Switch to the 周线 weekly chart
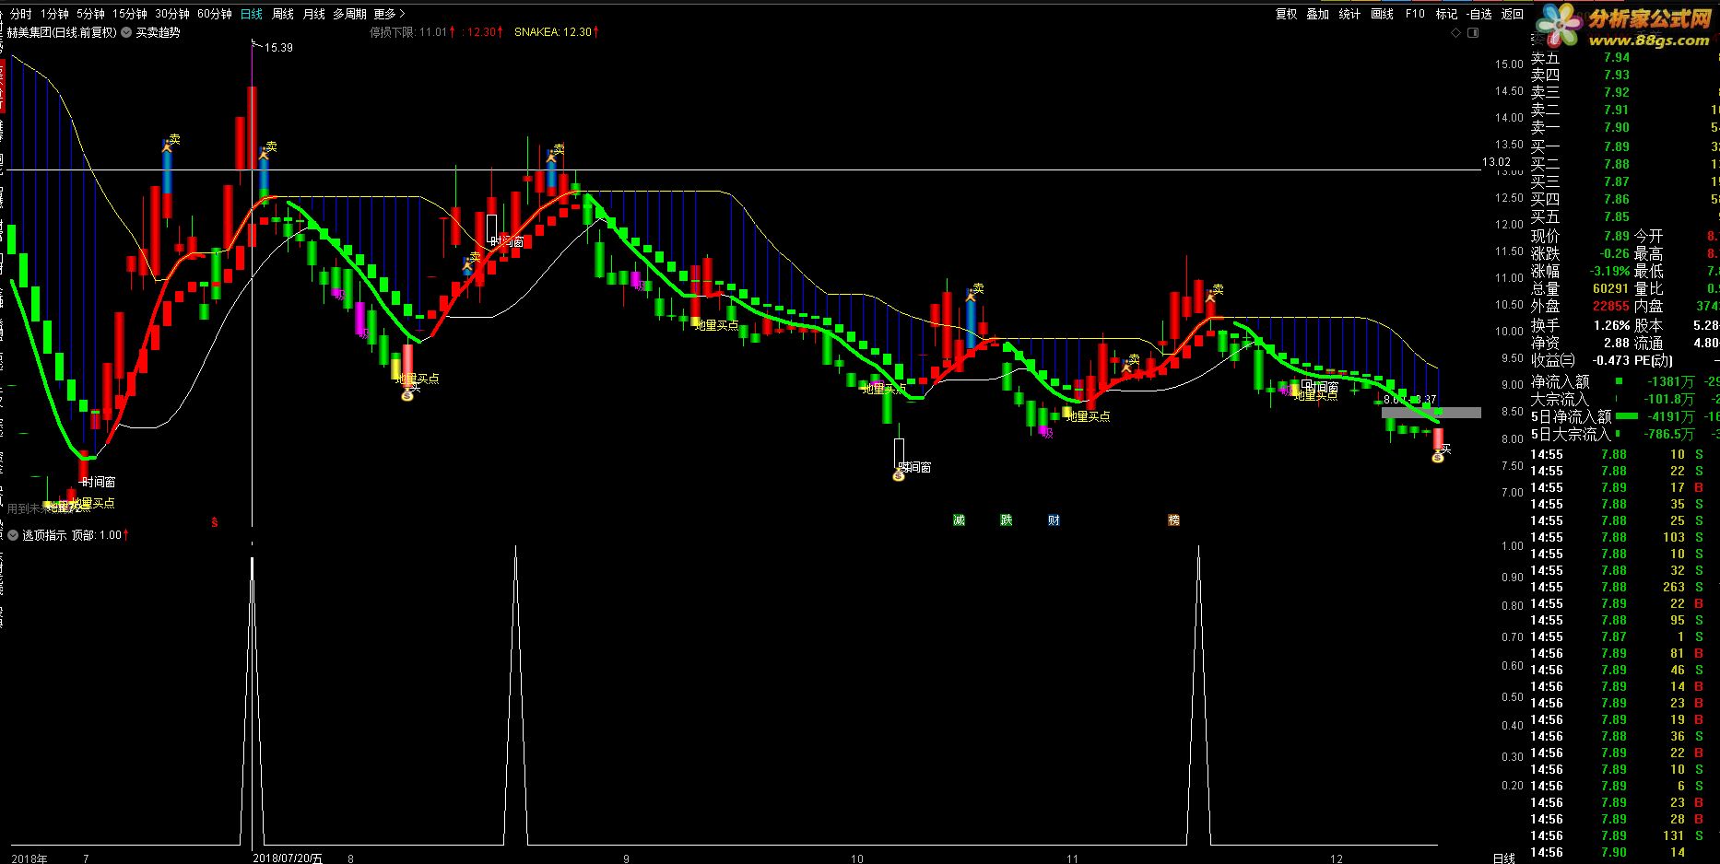Viewport: 1720px width, 864px height. point(283,14)
